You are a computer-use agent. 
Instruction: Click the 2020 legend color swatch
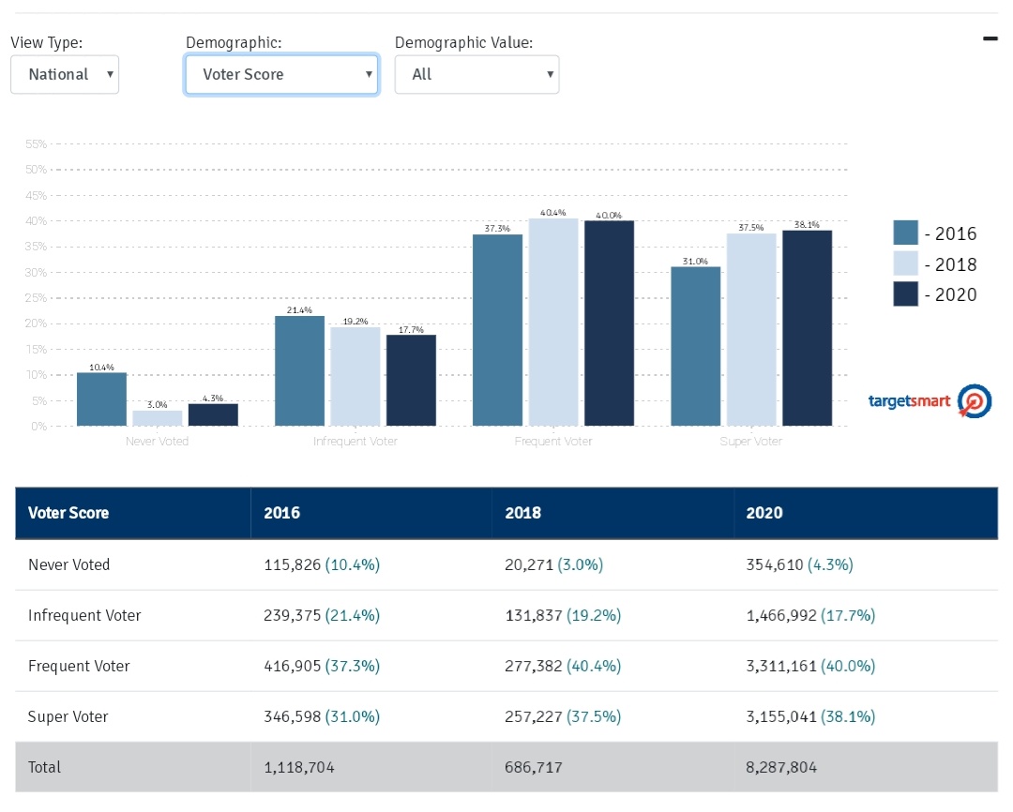pyautogui.click(x=905, y=293)
